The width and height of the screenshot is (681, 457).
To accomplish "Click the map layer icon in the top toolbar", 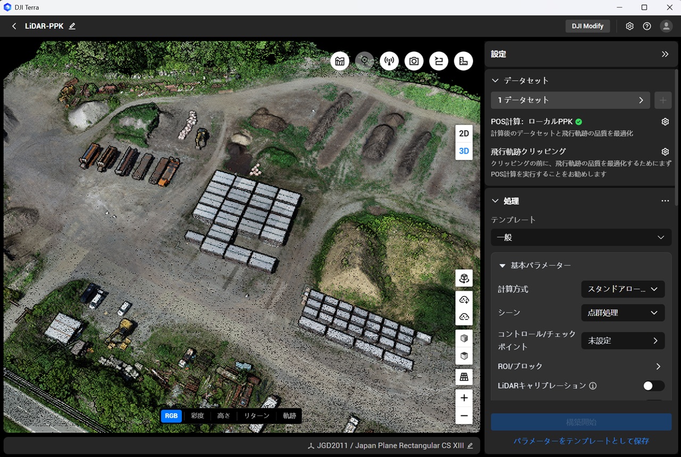I will point(339,61).
